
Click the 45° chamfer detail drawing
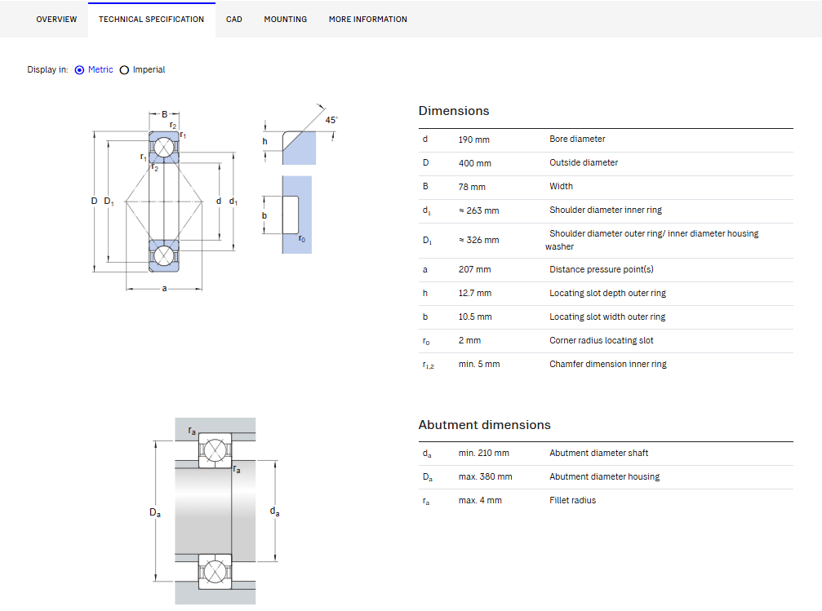point(299,134)
